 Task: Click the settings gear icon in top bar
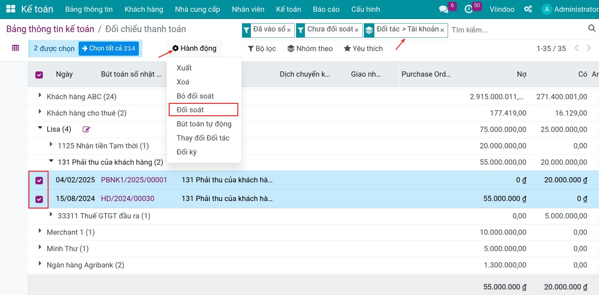pos(528,9)
